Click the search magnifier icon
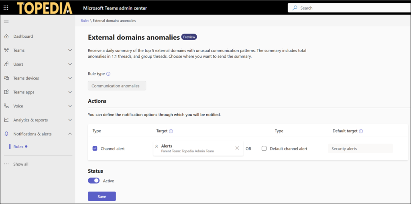This screenshot has height=204, width=411. tap(295, 8)
